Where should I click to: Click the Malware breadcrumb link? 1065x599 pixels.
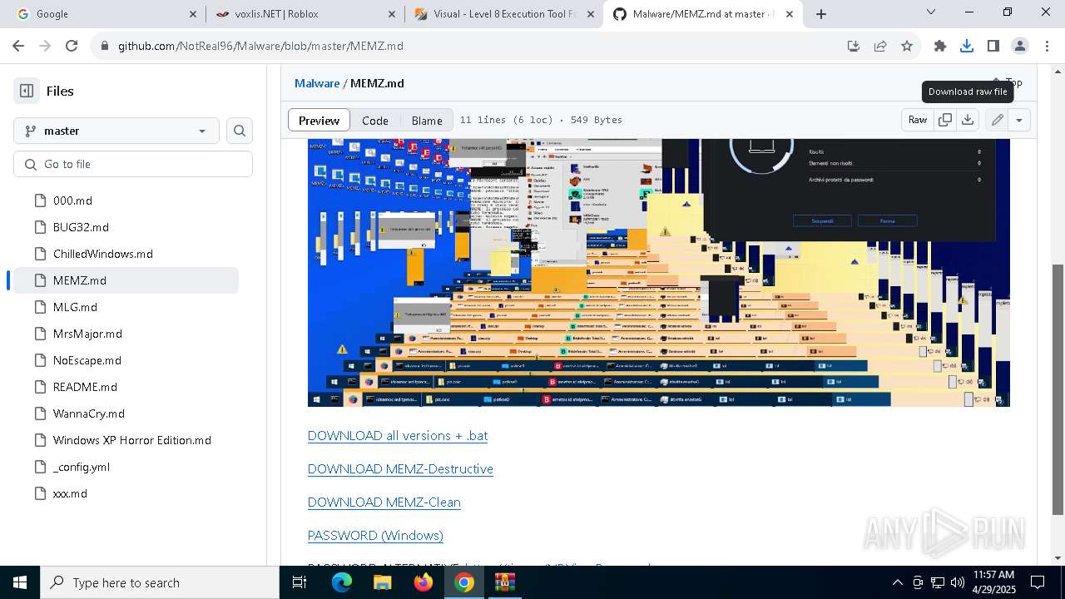(x=317, y=83)
